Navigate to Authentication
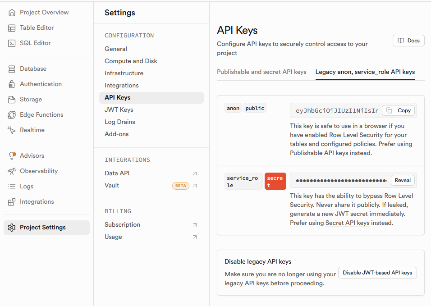This screenshot has height=306, width=431. tap(41, 84)
